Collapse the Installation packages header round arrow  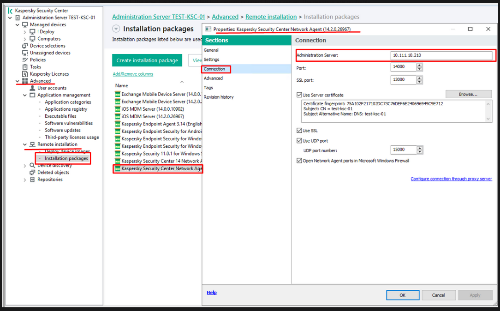tap(116, 29)
